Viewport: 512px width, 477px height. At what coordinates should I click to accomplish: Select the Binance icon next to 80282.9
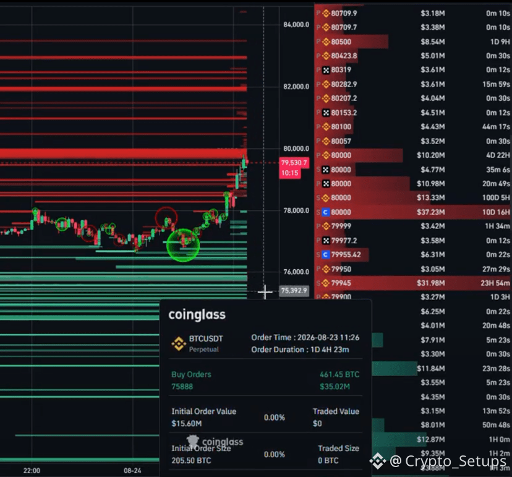coord(326,84)
